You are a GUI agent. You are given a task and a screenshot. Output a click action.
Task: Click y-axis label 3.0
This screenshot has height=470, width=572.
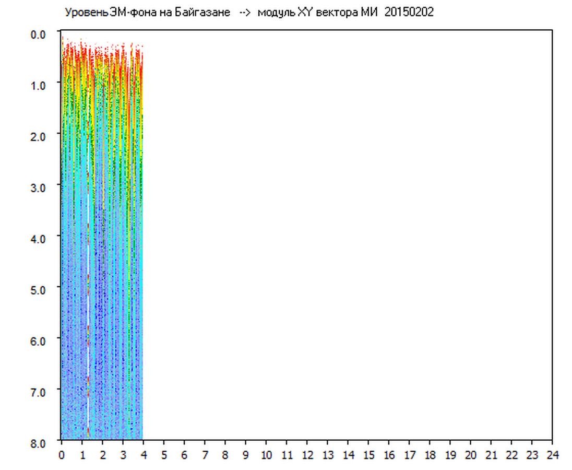tap(38, 188)
